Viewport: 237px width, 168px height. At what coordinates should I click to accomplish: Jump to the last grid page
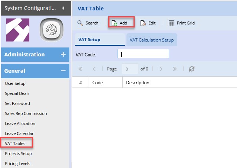coord(175,69)
